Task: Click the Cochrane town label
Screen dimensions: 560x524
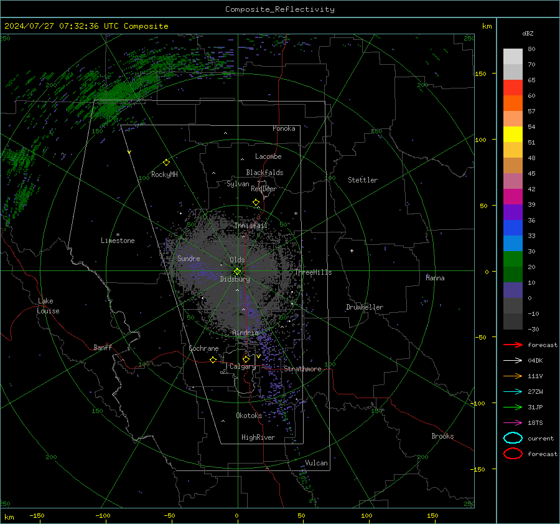Action: pyautogui.click(x=203, y=348)
